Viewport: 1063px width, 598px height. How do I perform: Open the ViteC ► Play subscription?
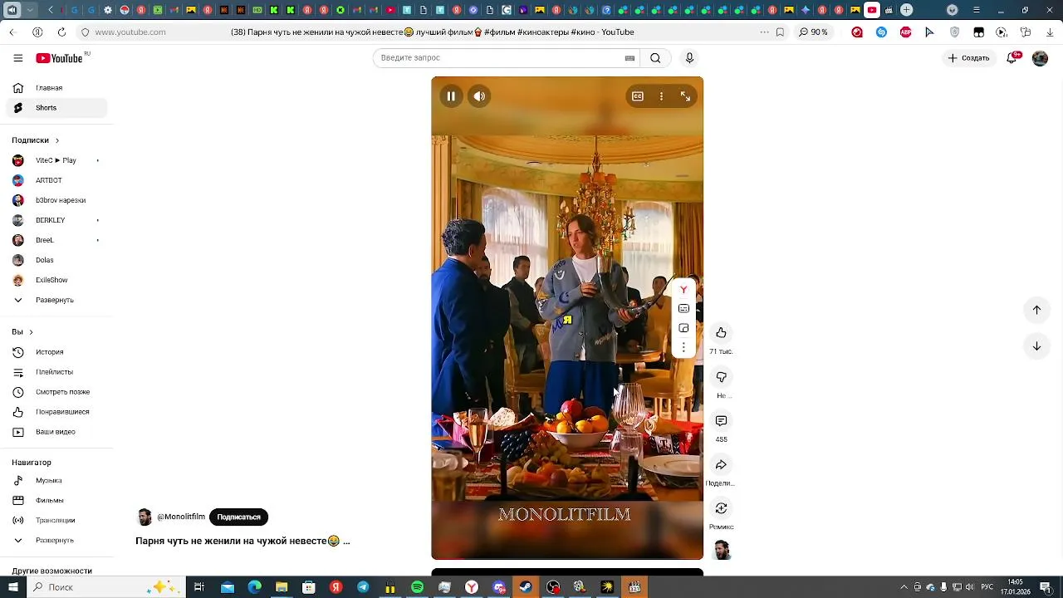pos(56,160)
